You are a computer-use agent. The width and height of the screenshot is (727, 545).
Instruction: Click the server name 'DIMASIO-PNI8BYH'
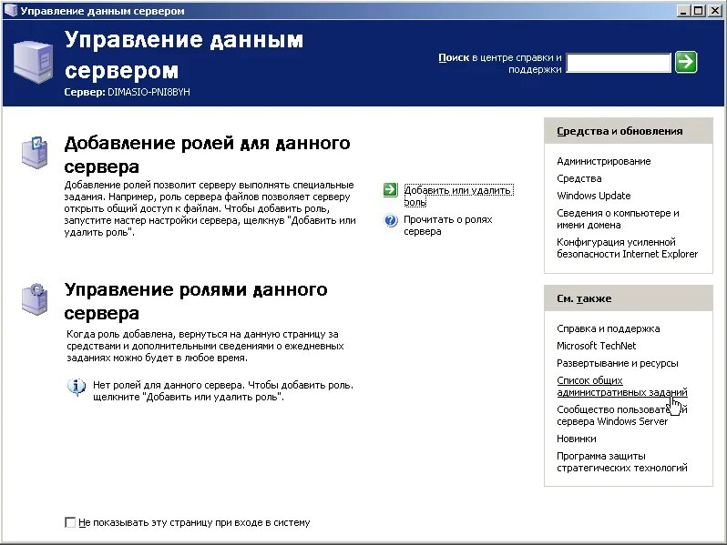[x=148, y=92]
